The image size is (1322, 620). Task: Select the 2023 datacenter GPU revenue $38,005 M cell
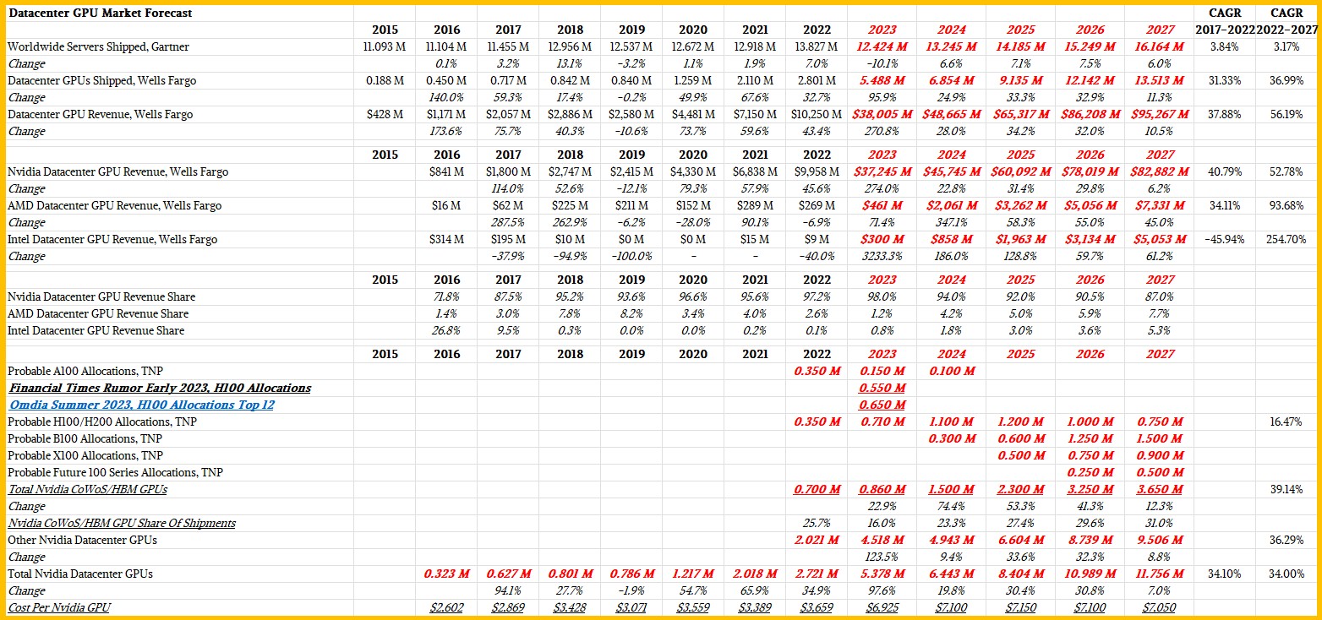(x=882, y=114)
